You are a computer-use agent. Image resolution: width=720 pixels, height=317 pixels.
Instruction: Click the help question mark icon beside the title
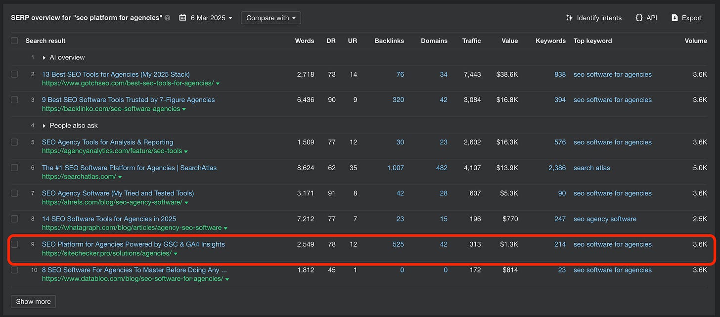pyautogui.click(x=168, y=18)
